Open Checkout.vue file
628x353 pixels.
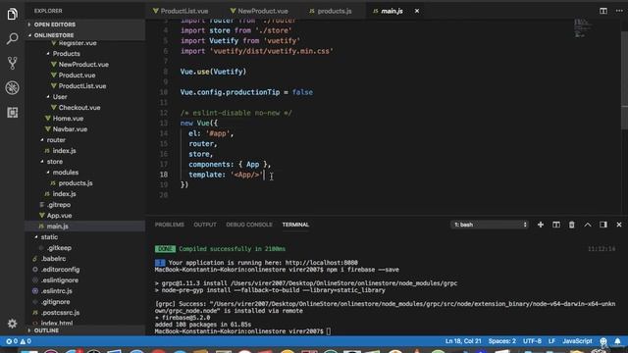click(x=79, y=108)
